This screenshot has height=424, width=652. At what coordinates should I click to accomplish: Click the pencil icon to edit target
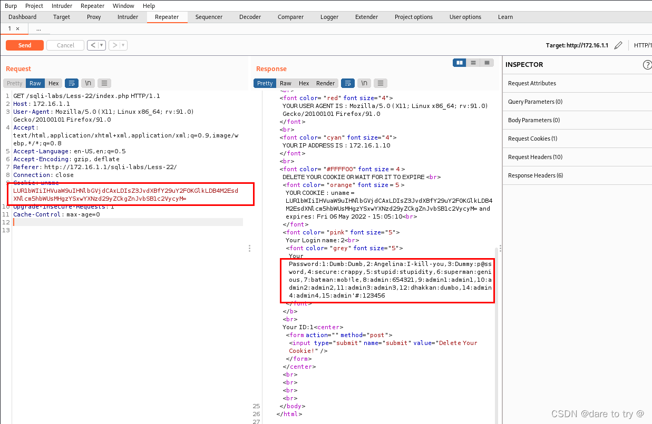[618, 45]
